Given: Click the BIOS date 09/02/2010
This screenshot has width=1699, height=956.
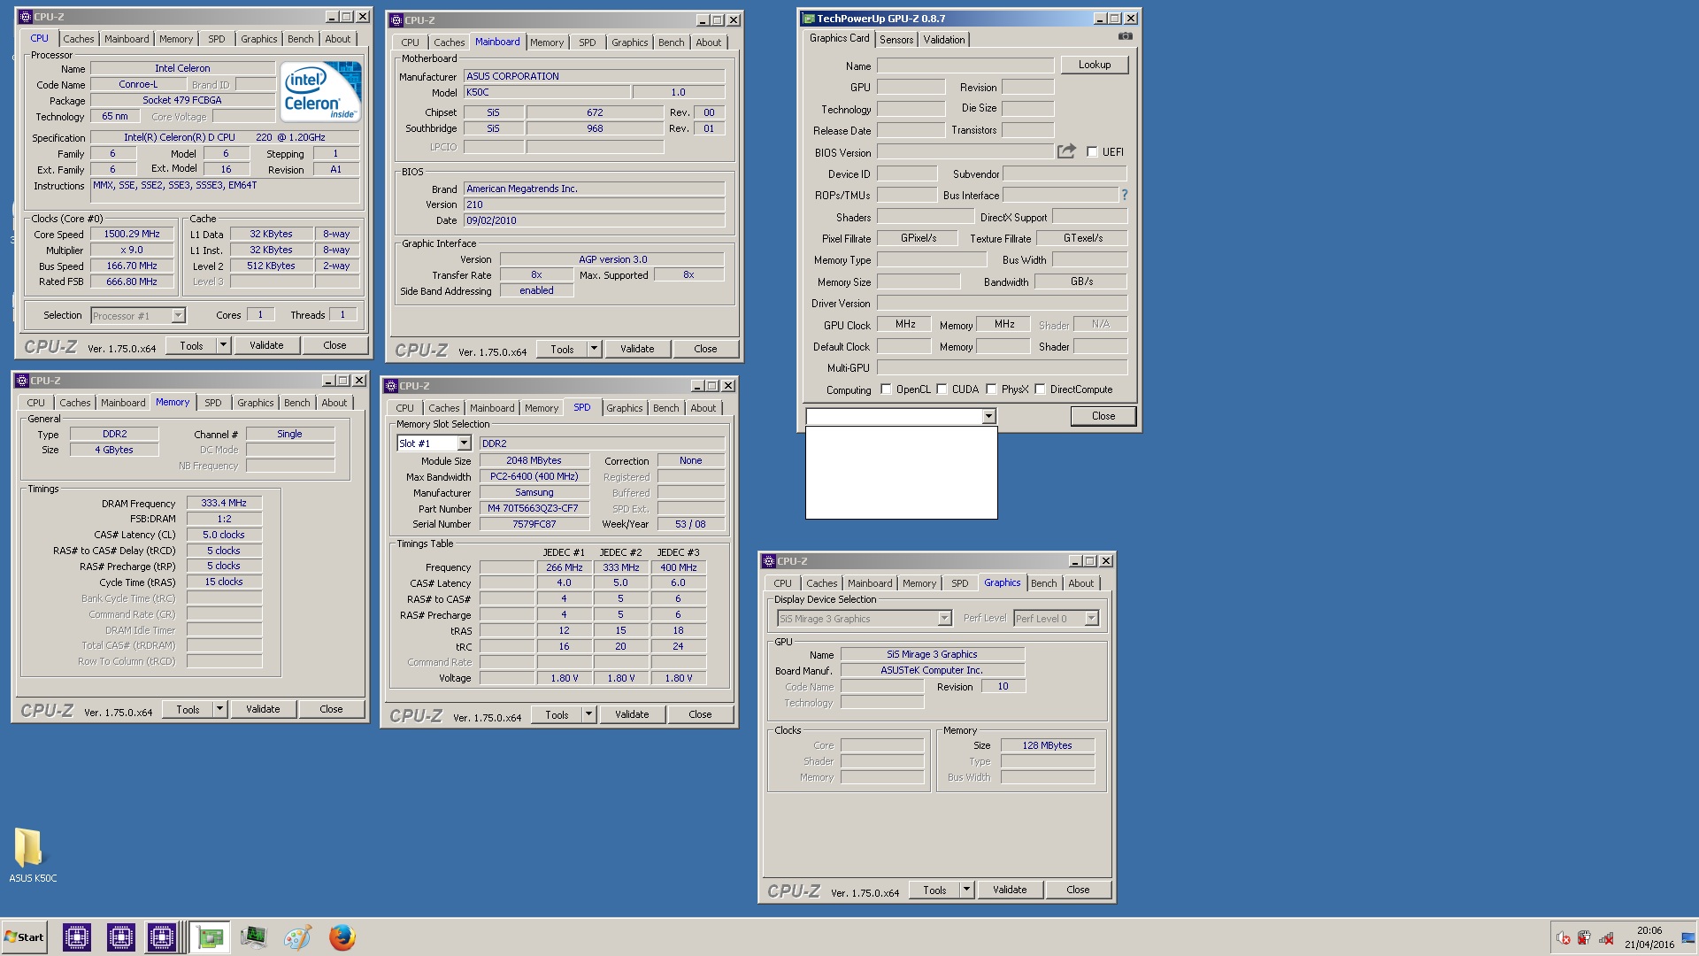Looking at the screenshot, I should pos(594,220).
